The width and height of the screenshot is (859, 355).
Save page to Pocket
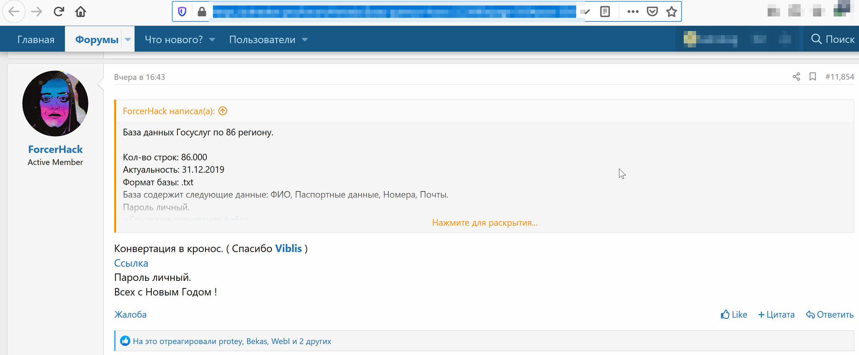(x=652, y=12)
